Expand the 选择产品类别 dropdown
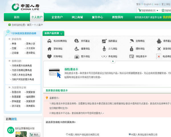Screen dimensions: 171x137 [53, 33]
